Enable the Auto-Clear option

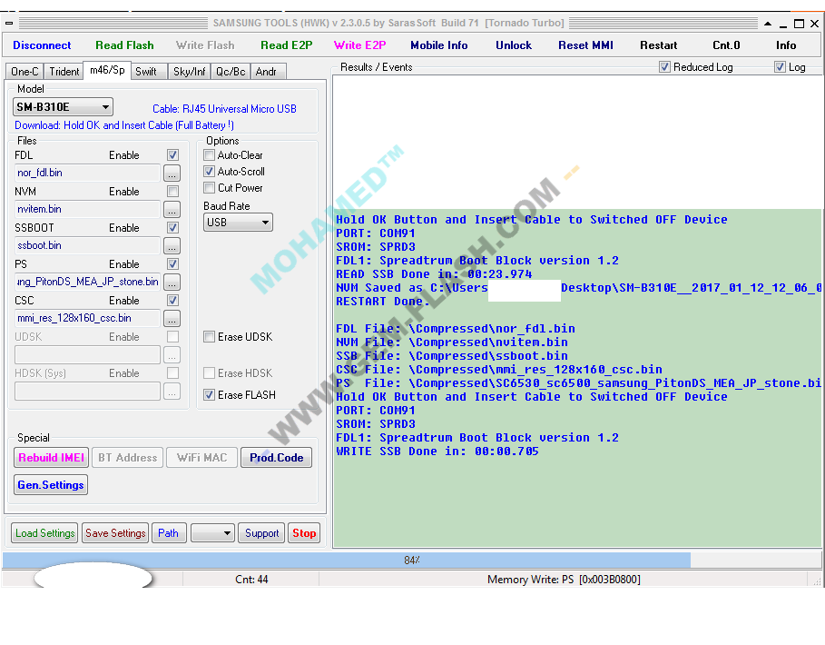(210, 155)
